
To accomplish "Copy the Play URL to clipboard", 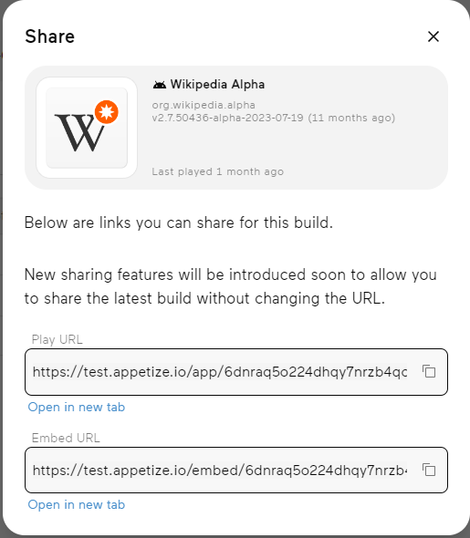I will tap(429, 372).
